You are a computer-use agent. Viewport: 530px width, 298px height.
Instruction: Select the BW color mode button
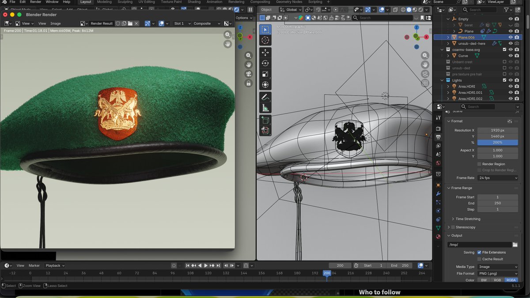(x=484, y=280)
